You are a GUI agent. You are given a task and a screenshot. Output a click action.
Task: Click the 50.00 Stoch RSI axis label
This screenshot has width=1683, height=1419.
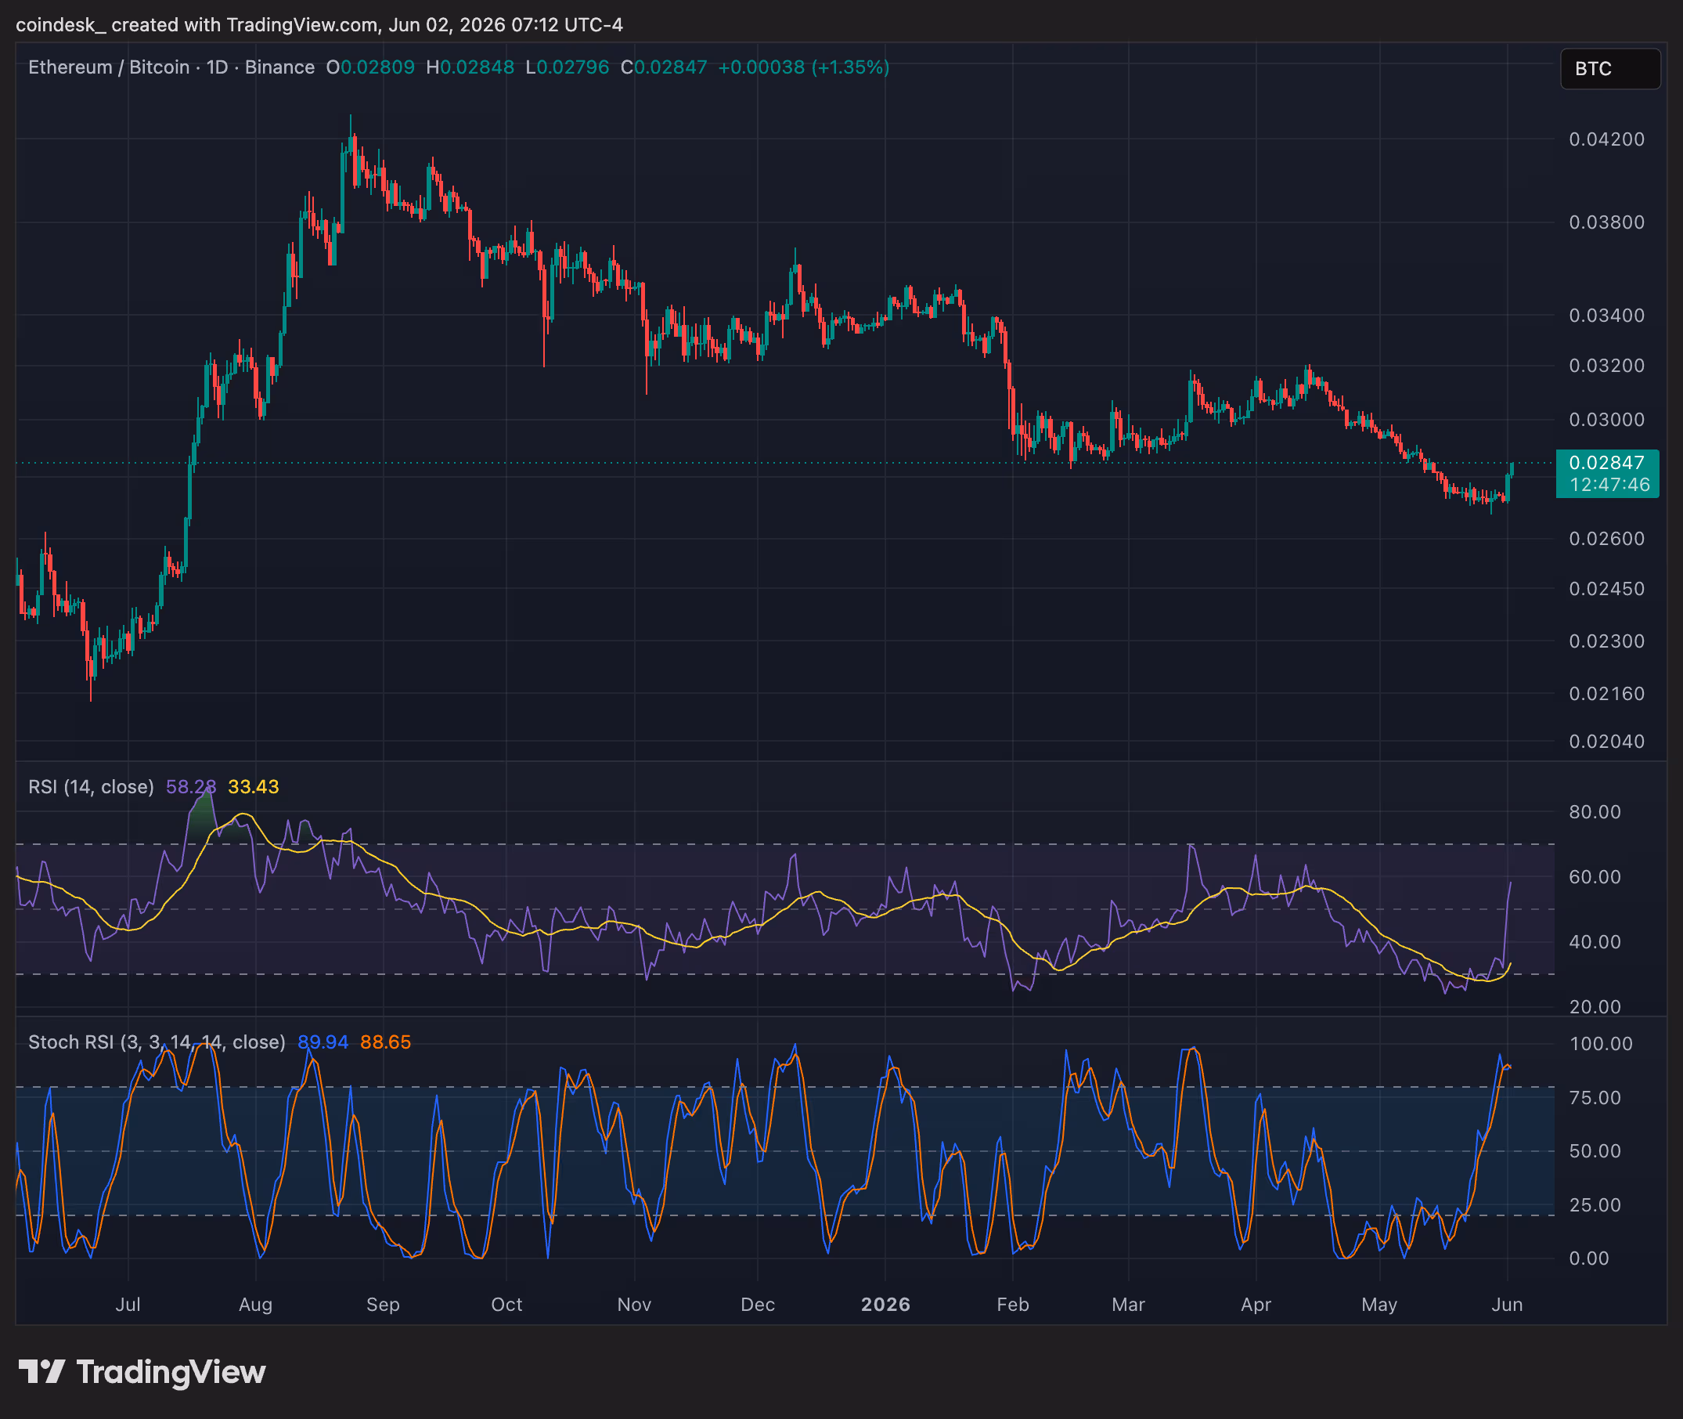point(1595,1150)
